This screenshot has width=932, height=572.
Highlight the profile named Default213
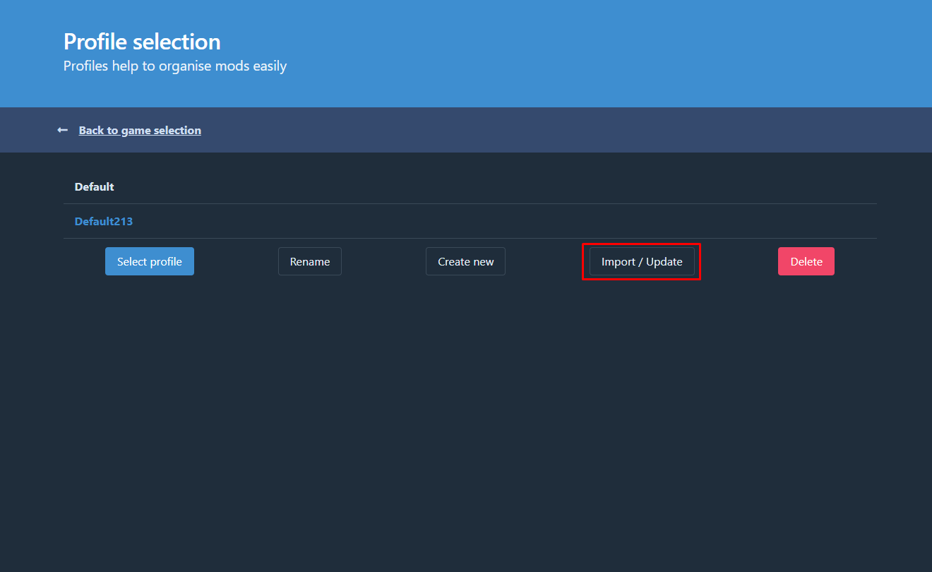click(104, 222)
